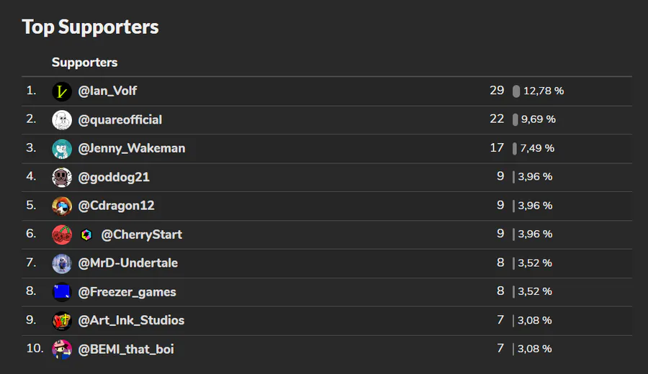648x374 pixels.
Task: Open goddog21's profile avatar
Action: coord(62,178)
